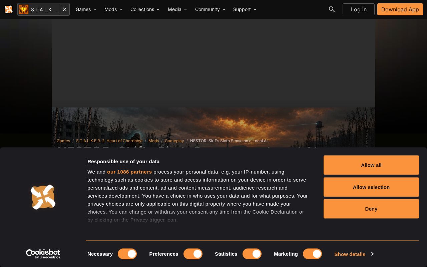Toggle the Necessary cookies switch
This screenshot has width=427, height=267.
(127, 254)
